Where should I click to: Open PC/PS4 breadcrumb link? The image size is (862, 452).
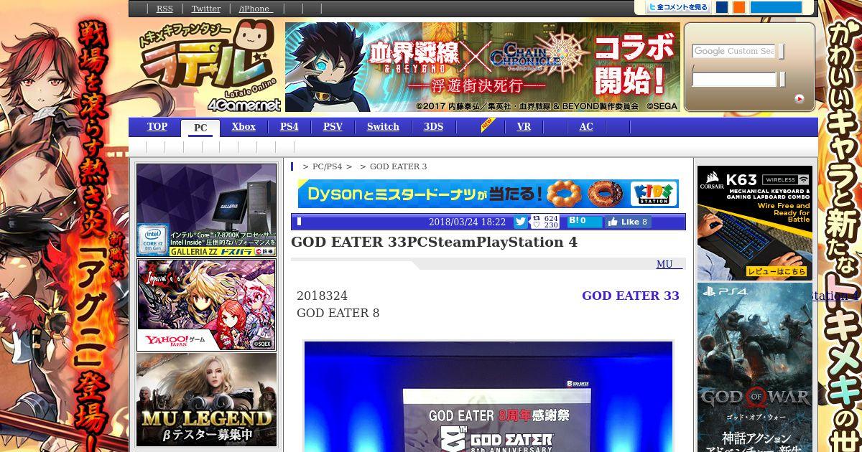327,166
